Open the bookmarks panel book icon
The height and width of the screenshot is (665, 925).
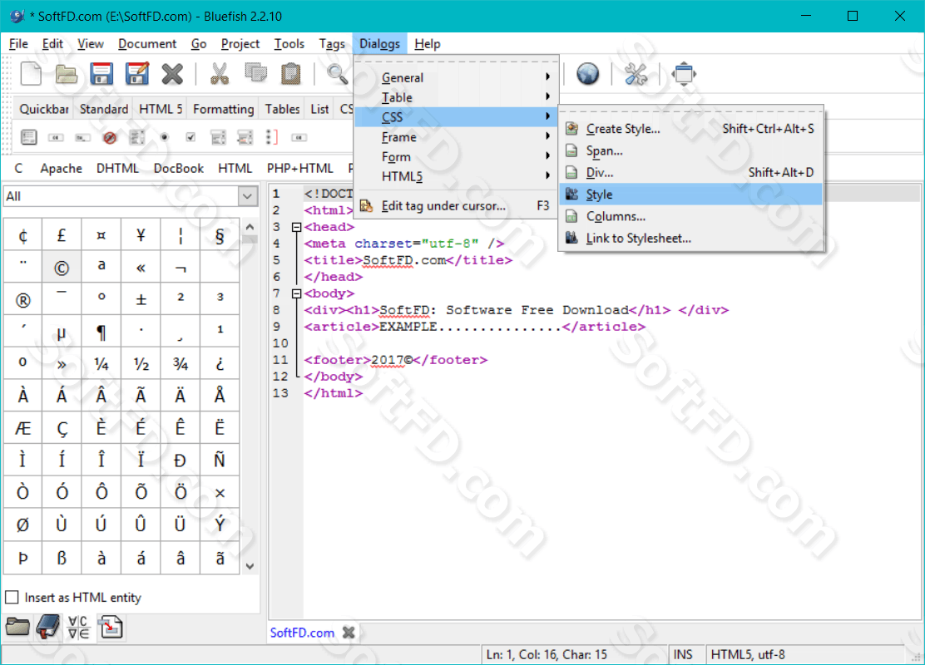pos(48,627)
